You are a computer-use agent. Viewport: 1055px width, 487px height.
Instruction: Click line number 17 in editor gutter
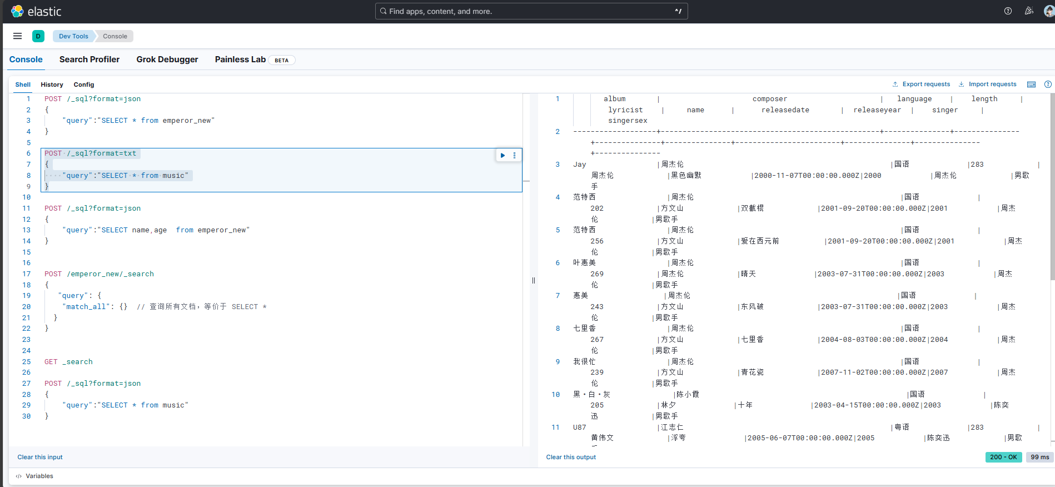pos(26,274)
